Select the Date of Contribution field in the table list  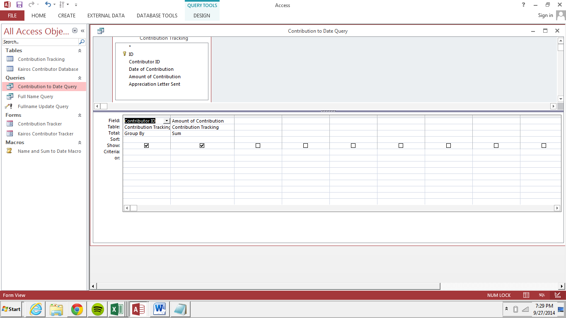[151, 69]
